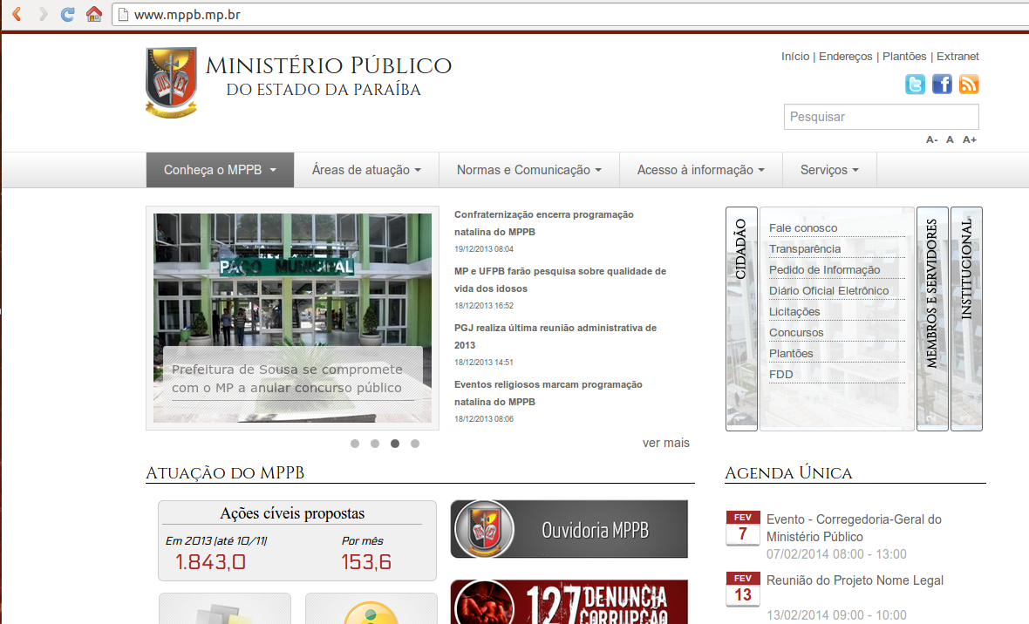1029x624 pixels.
Task: Open the Endereços top link
Action: [x=846, y=57]
